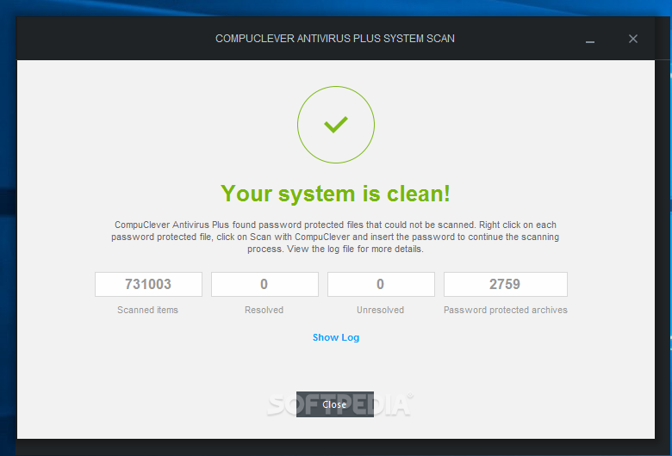
Task: Click the 'Scanned items' label
Action: pyautogui.click(x=147, y=310)
